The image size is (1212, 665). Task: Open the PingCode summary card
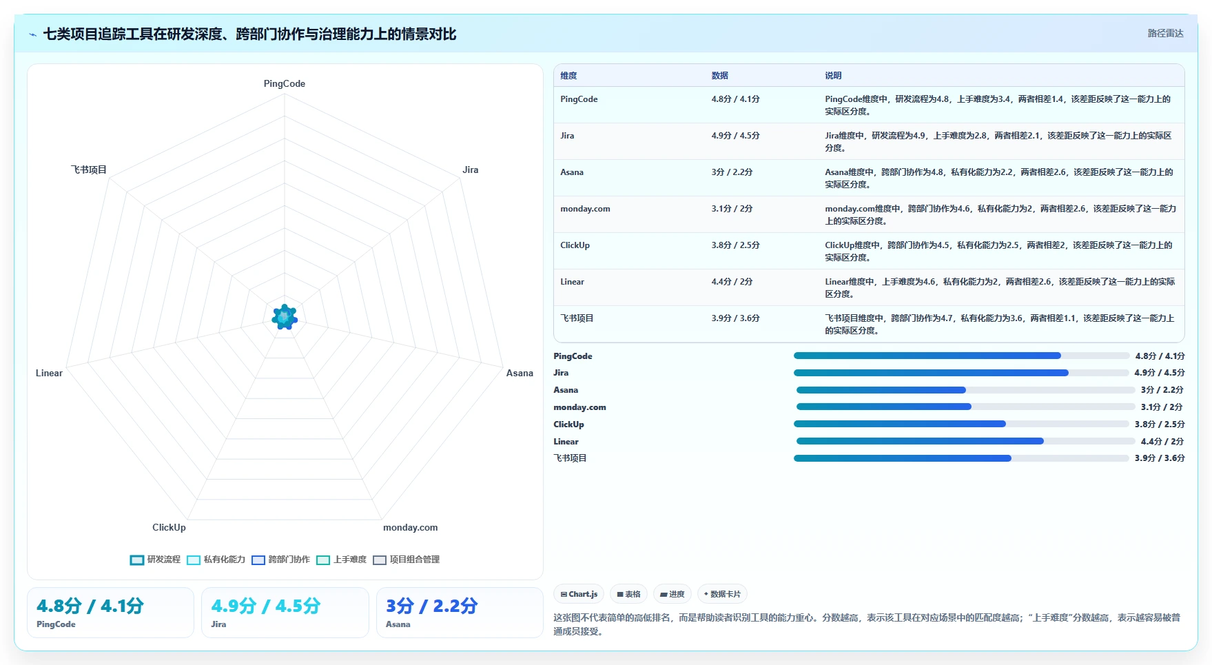tap(110, 613)
